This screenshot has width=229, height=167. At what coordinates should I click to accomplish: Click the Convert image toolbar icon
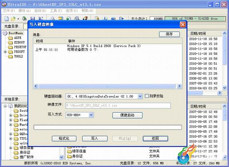68,18
